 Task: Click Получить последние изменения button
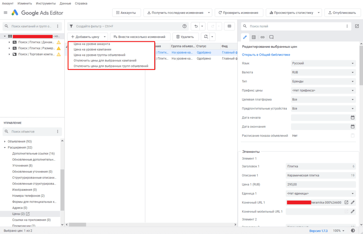tap(175, 13)
